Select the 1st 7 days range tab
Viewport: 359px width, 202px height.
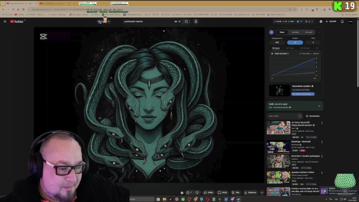point(290,48)
